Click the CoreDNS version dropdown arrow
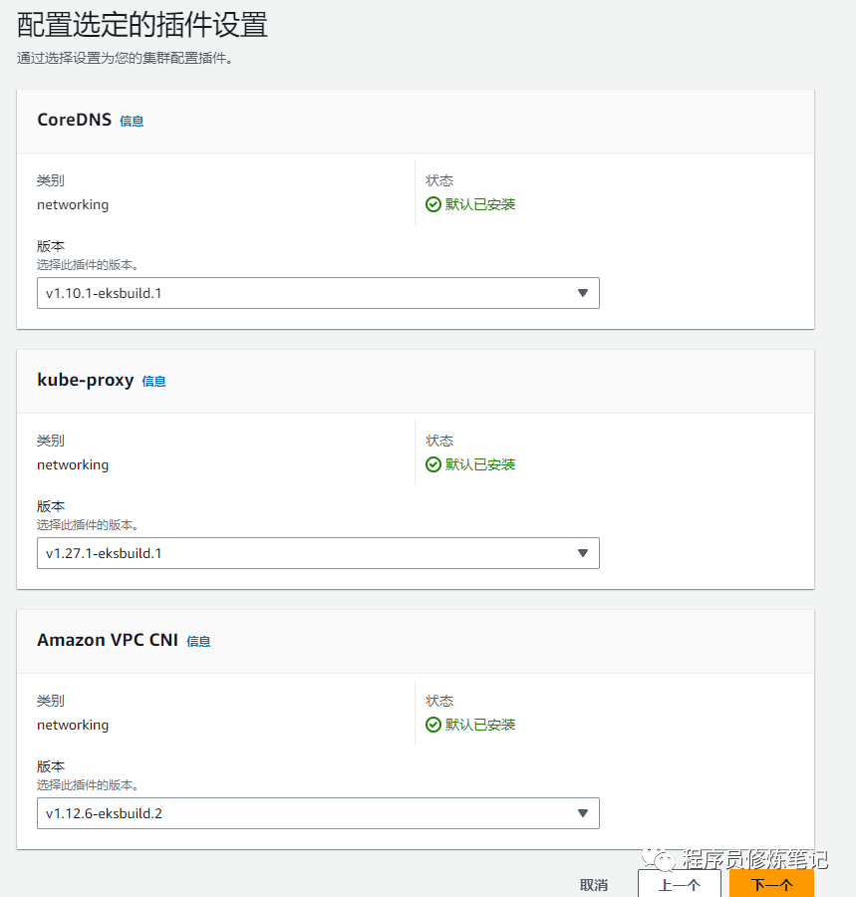The image size is (856, 897). pos(583,293)
